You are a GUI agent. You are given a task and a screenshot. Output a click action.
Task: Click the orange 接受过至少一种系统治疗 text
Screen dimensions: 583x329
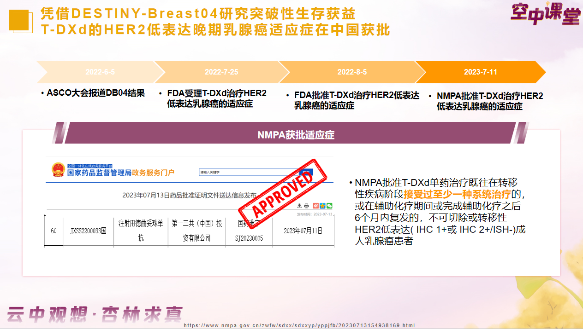click(x=457, y=194)
